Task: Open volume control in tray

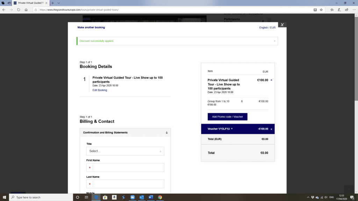Action: pyautogui.click(x=326, y=198)
